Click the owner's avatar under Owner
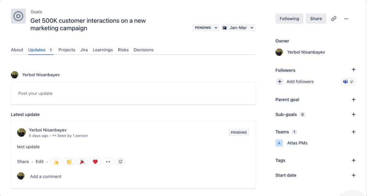 click(x=279, y=52)
